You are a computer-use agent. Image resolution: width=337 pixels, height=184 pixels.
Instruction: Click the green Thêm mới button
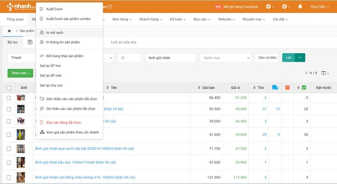(x=20, y=73)
